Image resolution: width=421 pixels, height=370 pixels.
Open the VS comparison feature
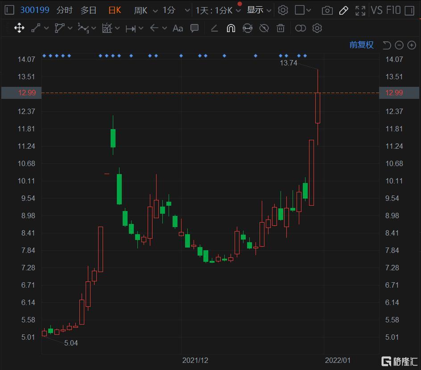pyautogui.click(x=376, y=10)
